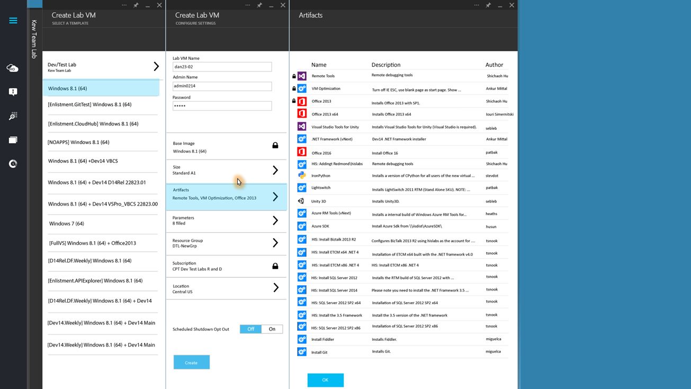This screenshot has width=691, height=389.
Task: Click lock toggle next to VM Optimization
Action: point(294,89)
